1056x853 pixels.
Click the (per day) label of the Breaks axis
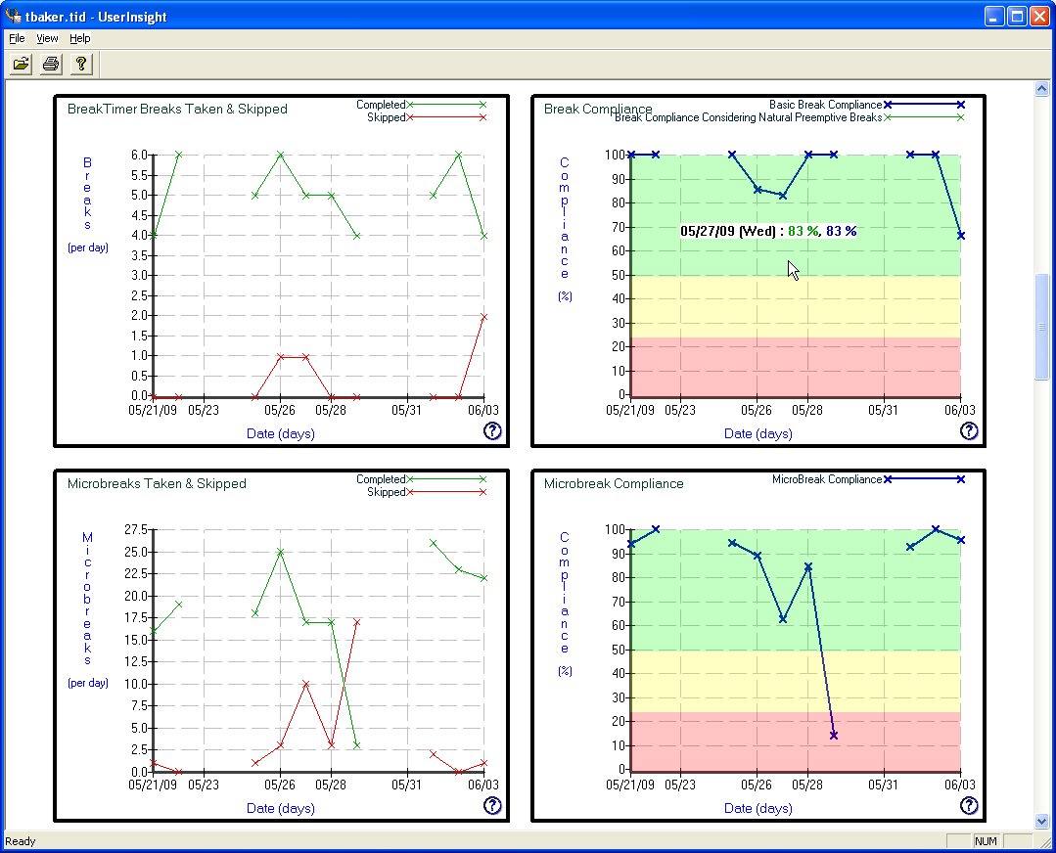pos(87,247)
